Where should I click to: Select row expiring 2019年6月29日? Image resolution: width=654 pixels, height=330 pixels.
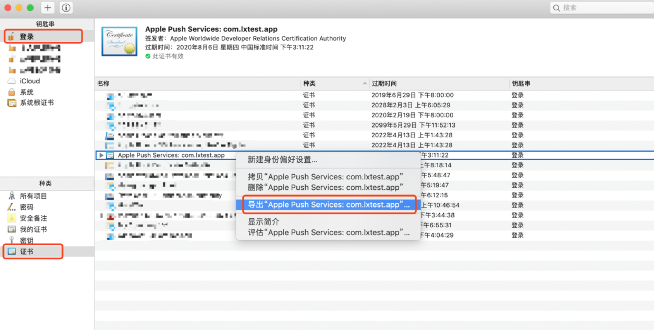pos(374,95)
